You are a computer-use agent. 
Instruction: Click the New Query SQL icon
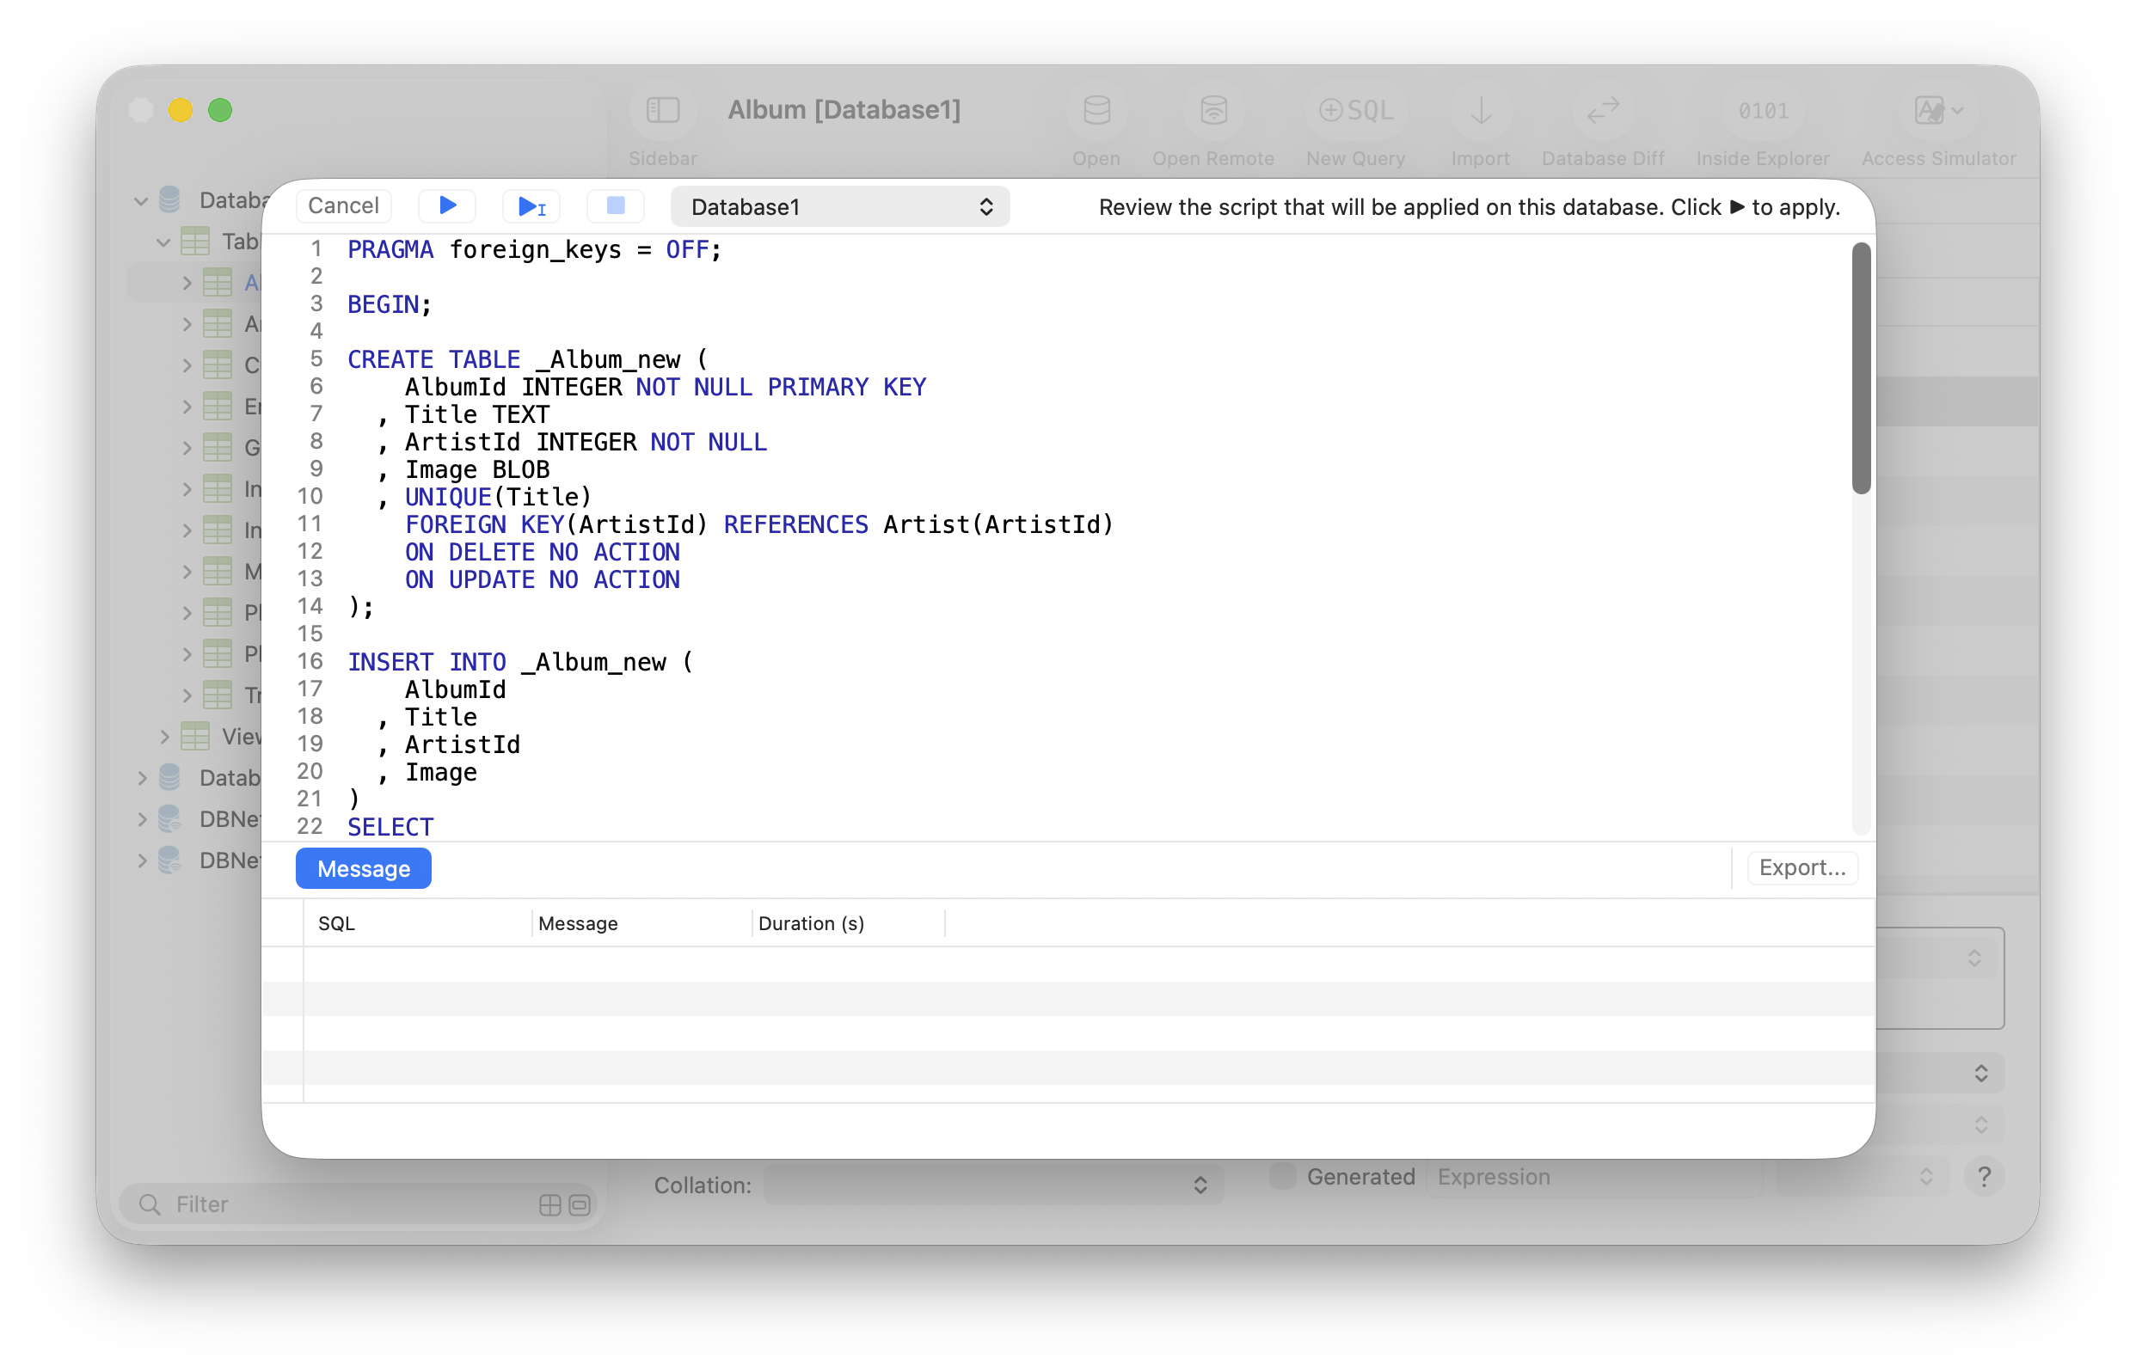[x=1354, y=111]
